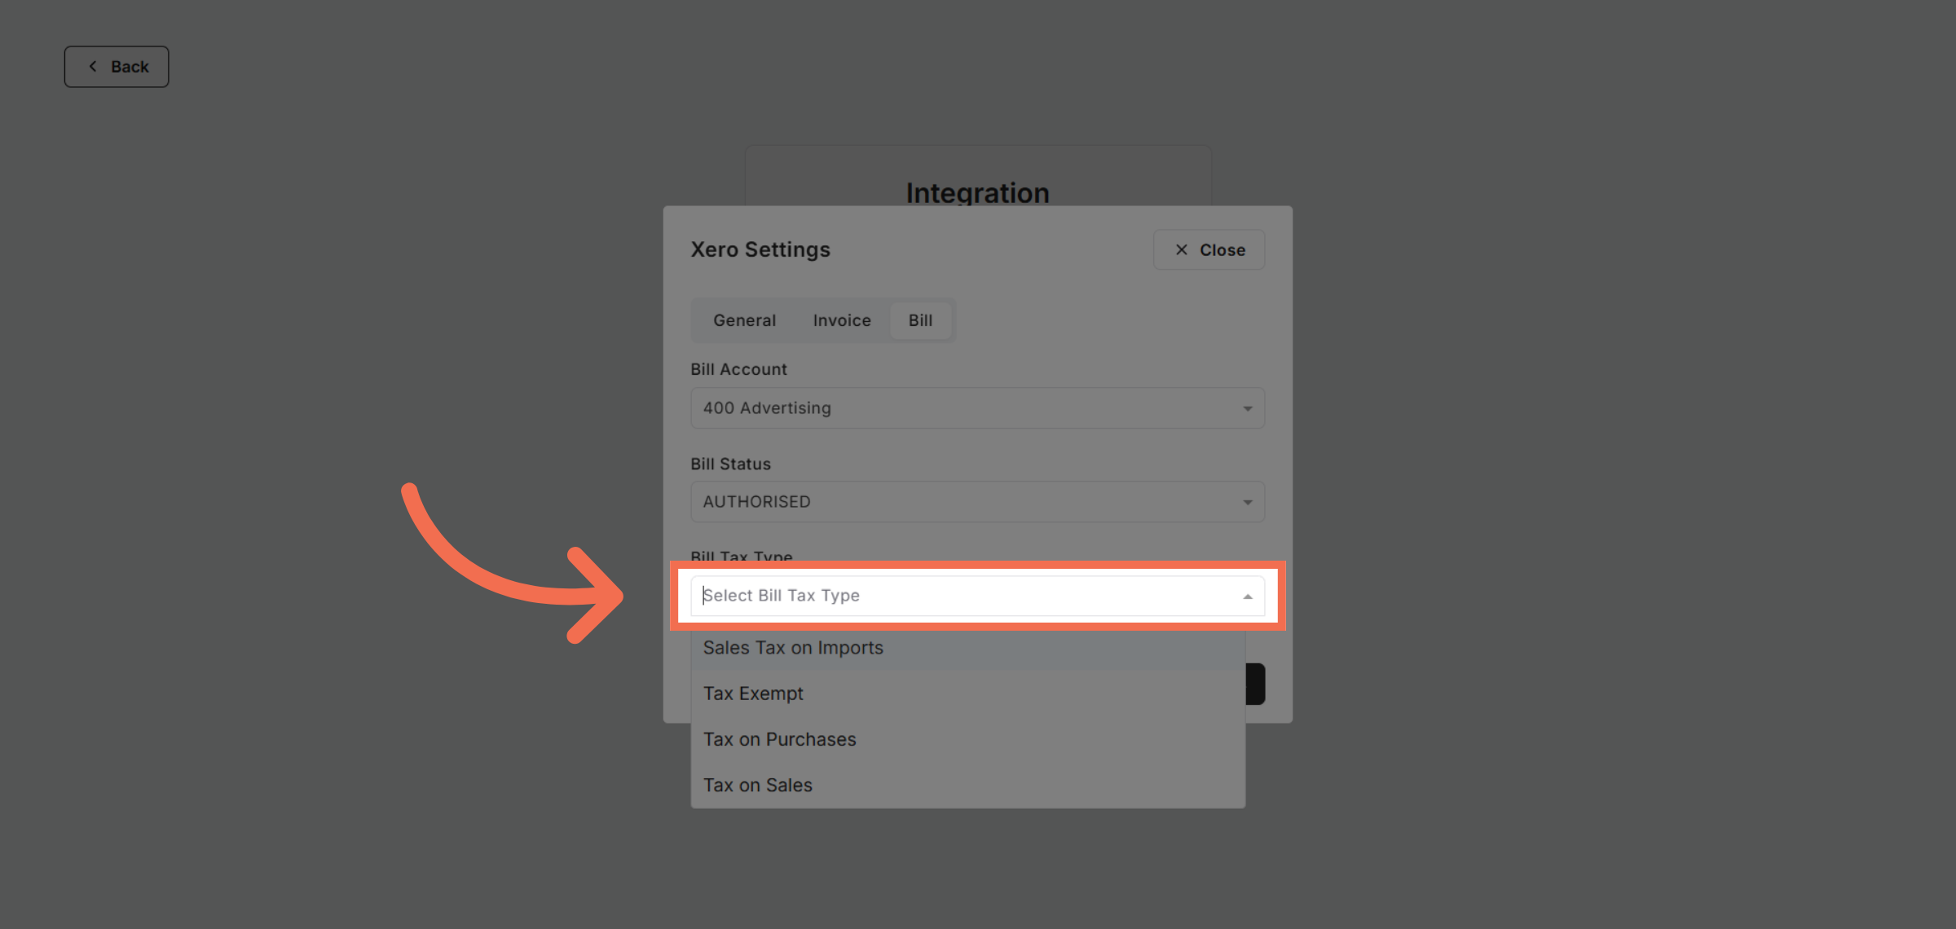Select the Bill tab
This screenshot has width=1956, height=929.
click(x=920, y=320)
